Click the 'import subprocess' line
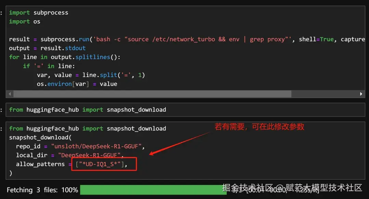The height and width of the screenshot is (199, 369). click(x=39, y=13)
